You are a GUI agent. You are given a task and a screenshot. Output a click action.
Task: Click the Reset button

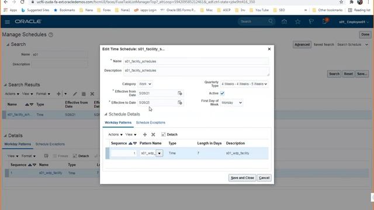coord(348,74)
